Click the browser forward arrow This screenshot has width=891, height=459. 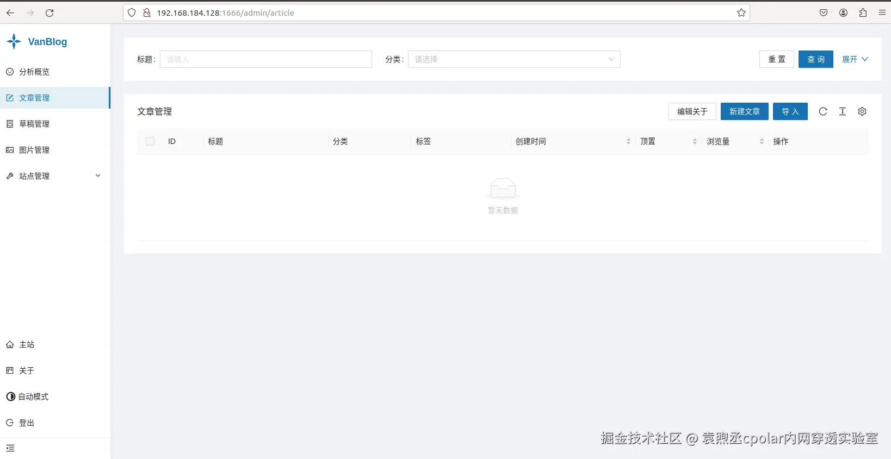(x=30, y=12)
